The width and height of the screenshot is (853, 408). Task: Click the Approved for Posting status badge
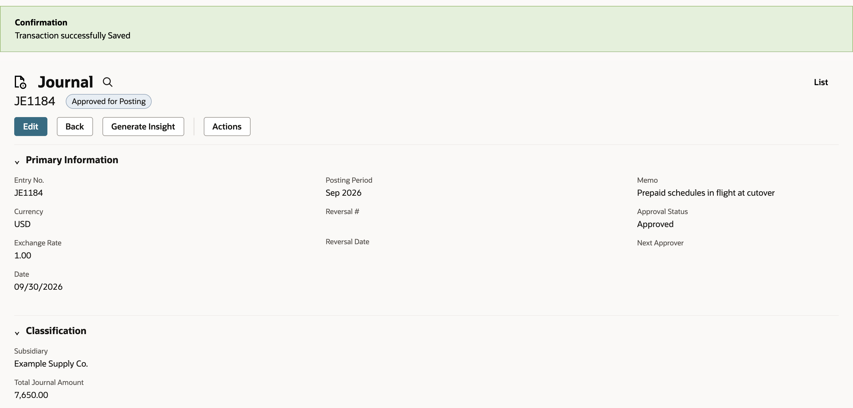109,101
